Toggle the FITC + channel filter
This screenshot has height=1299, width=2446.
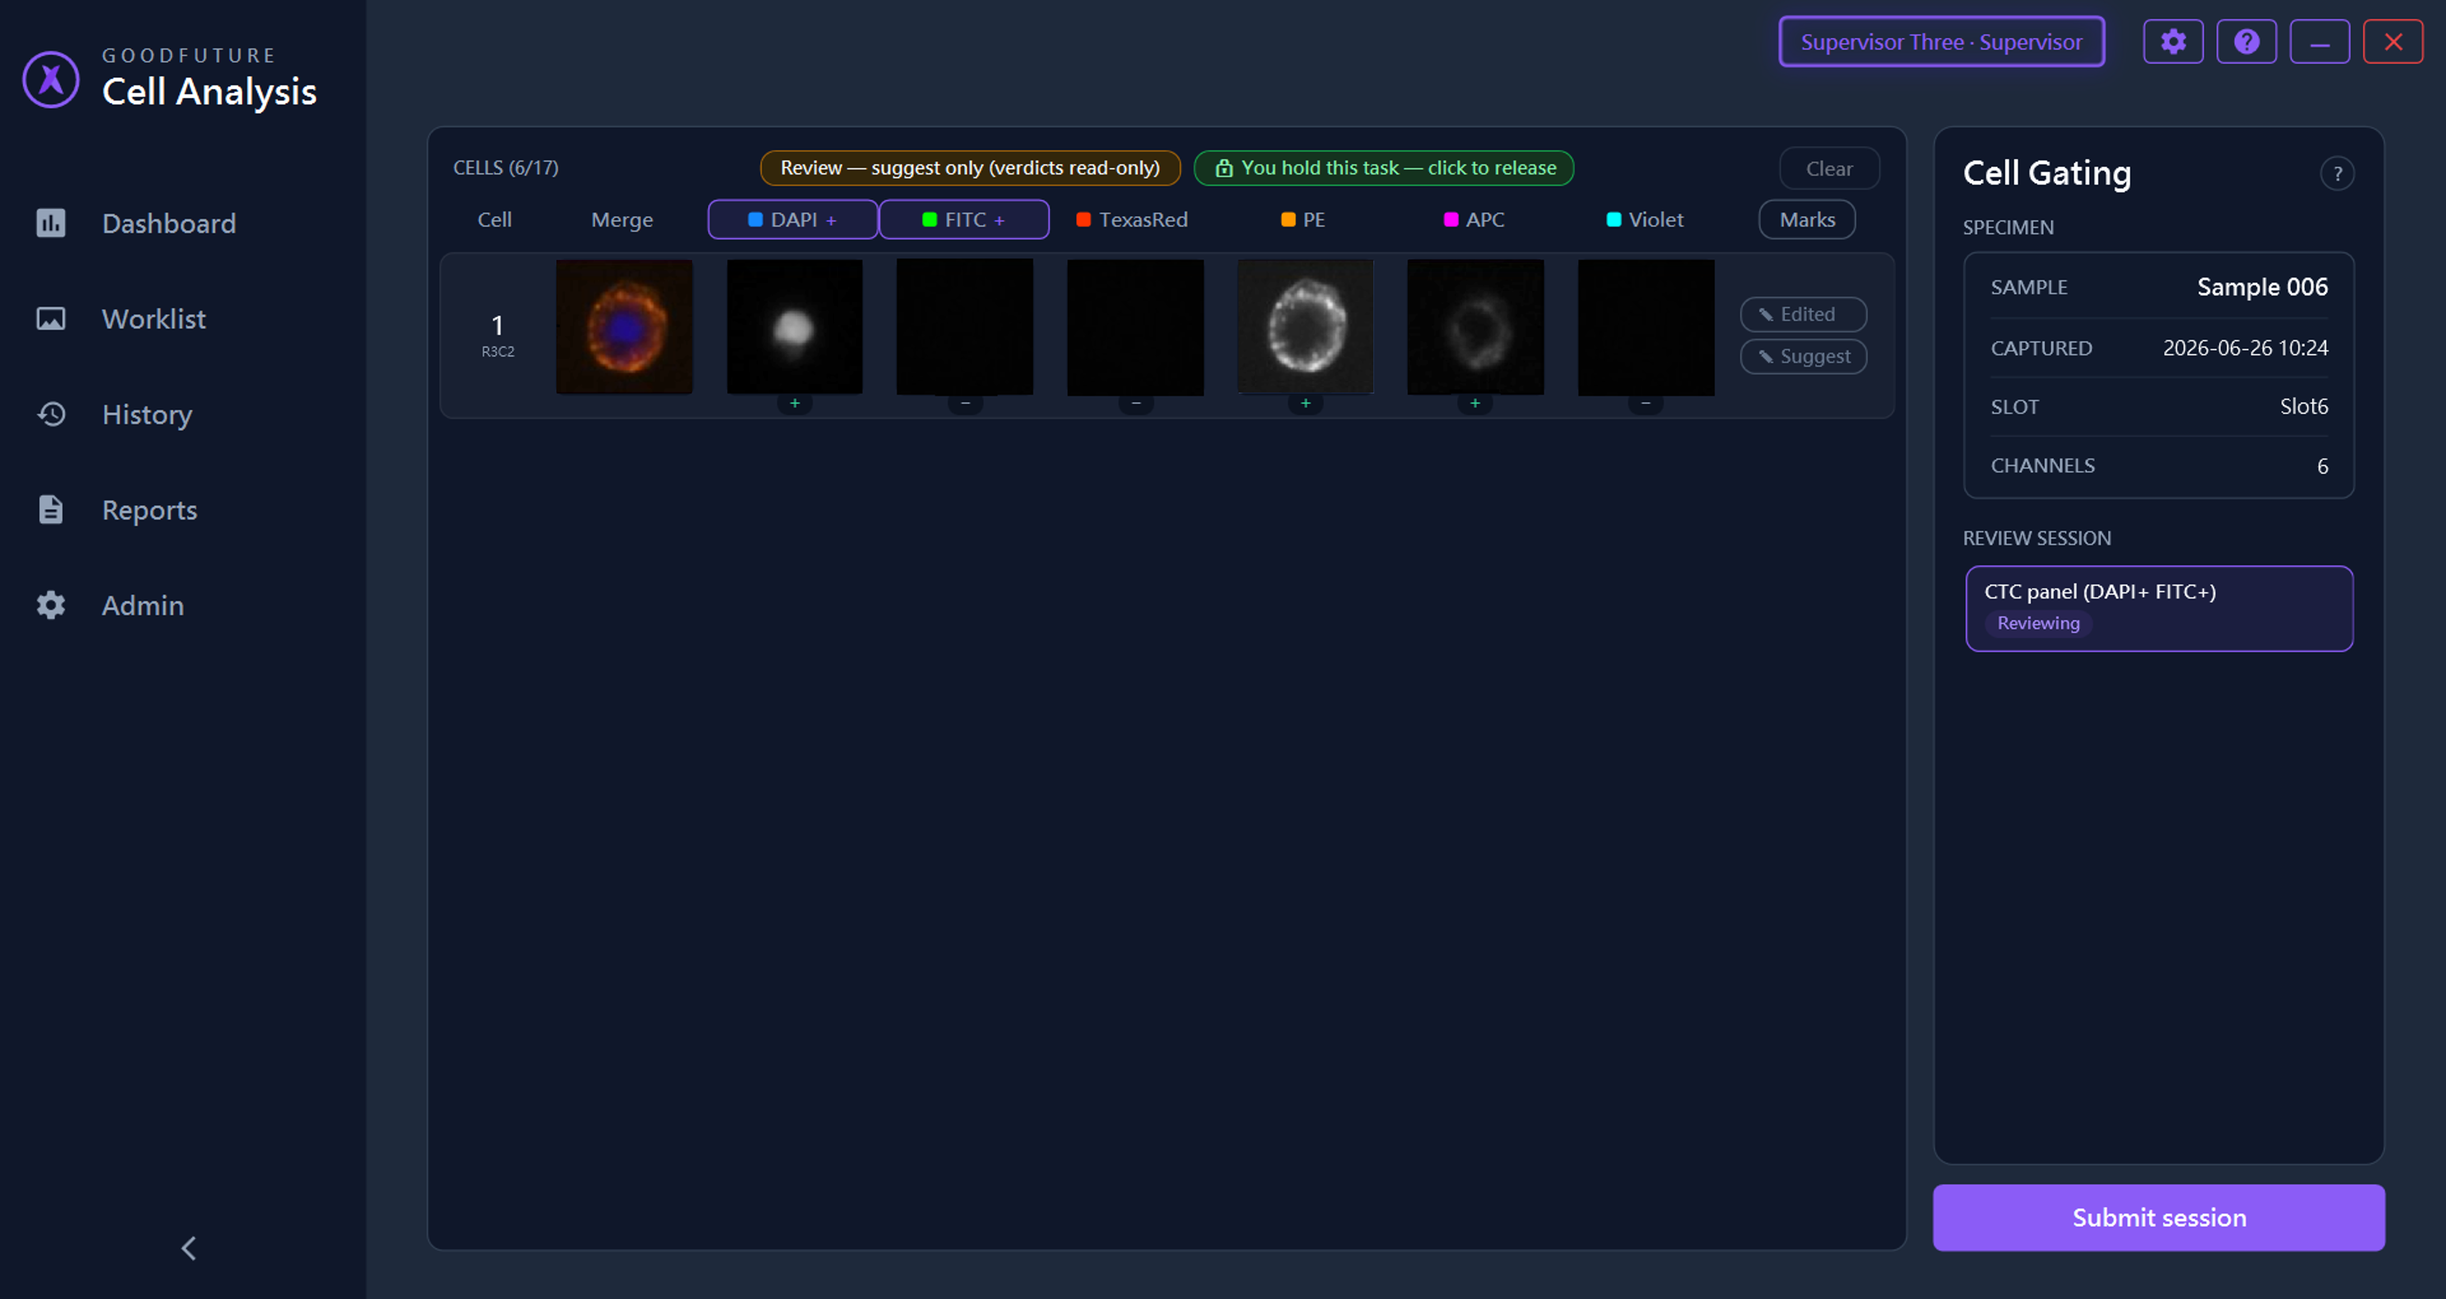(963, 220)
